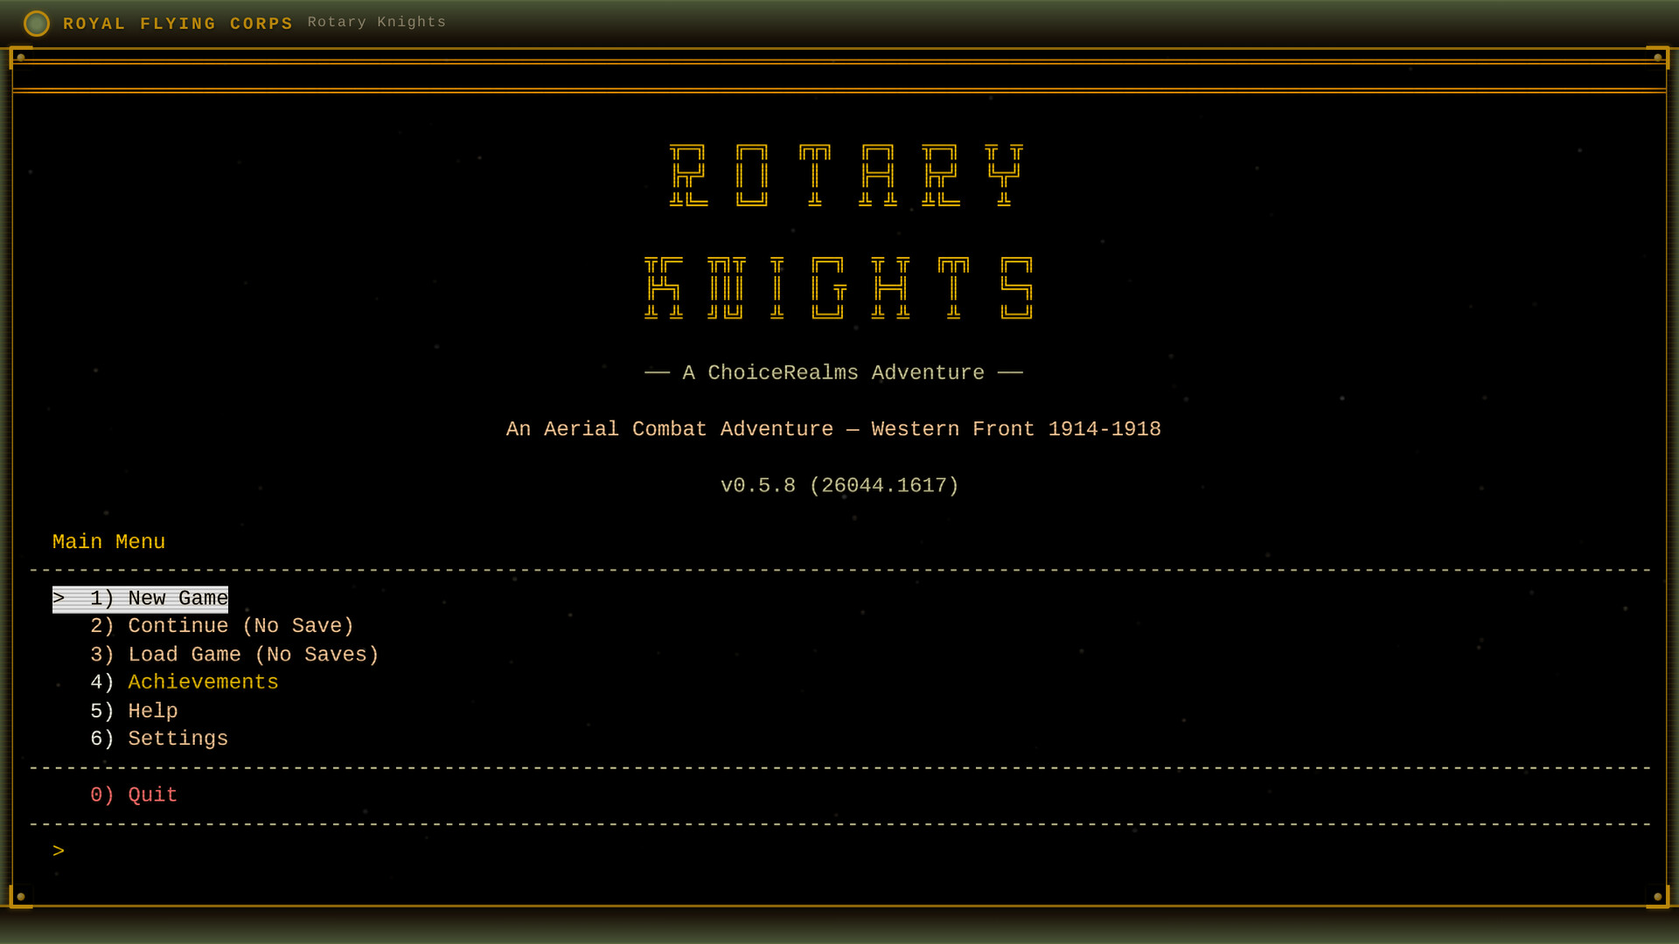
Task: Click the top-right corner rivet of the frame
Action: [x=1659, y=58]
